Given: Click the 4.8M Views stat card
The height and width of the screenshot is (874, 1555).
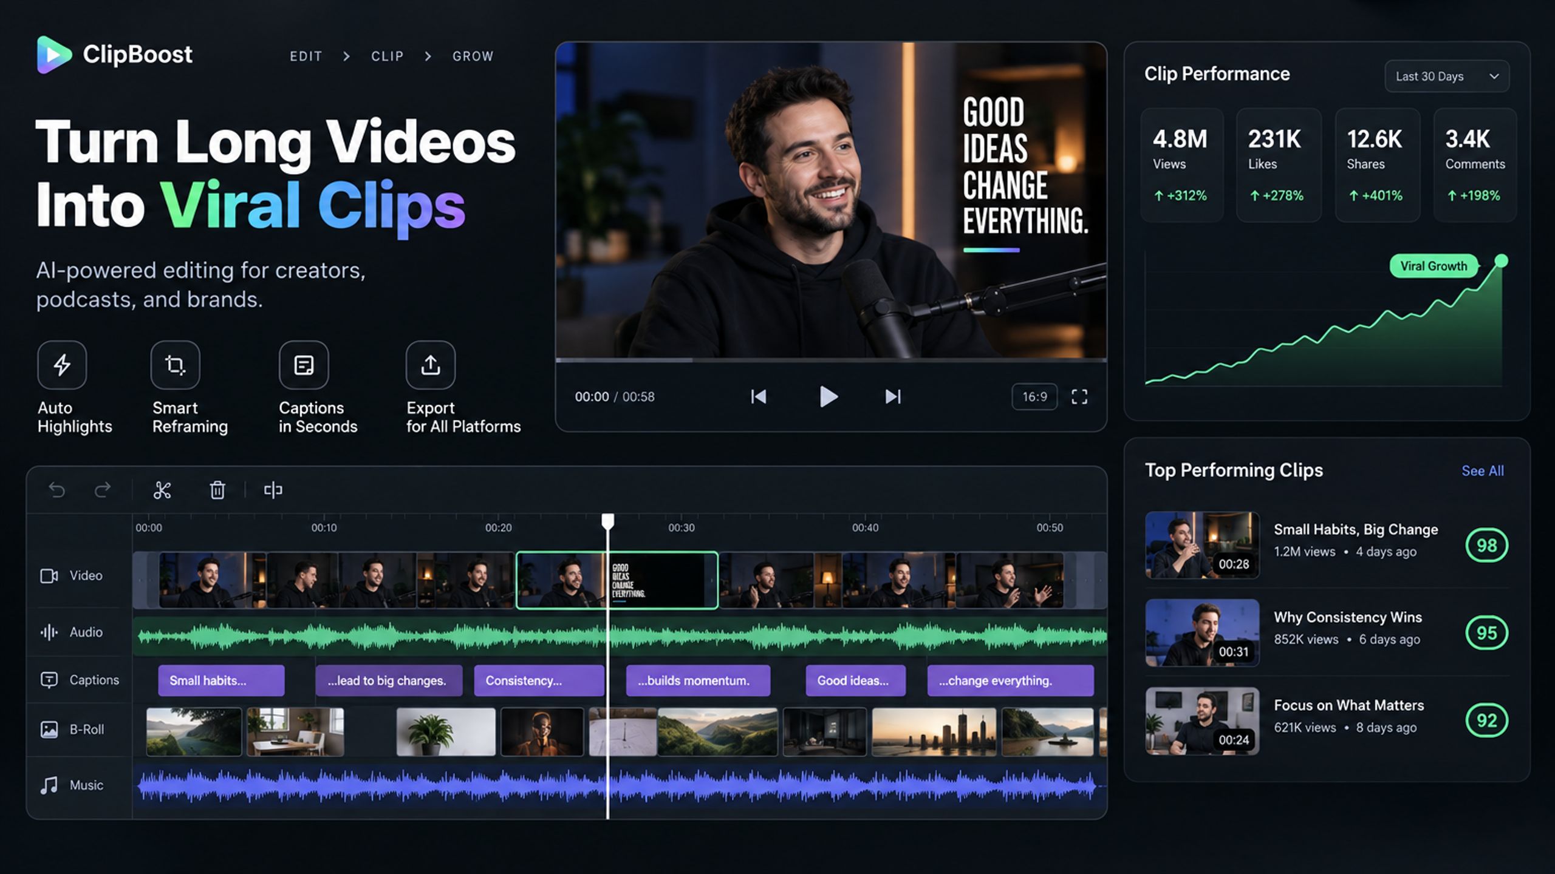Looking at the screenshot, I should pyautogui.click(x=1182, y=165).
